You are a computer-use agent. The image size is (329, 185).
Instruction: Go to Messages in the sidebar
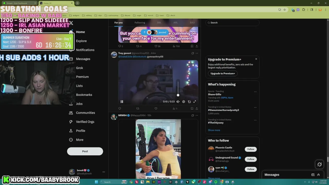pyautogui.click(x=83, y=59)
